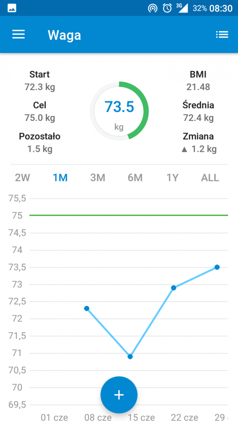Tap the green 75 goal line

pyautogui.click(x=129, y=215)
